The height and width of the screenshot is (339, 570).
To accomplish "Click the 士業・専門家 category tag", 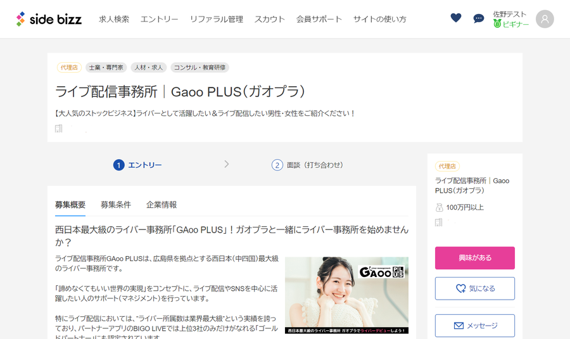I will pyautogui.click(x=106, y=67).
